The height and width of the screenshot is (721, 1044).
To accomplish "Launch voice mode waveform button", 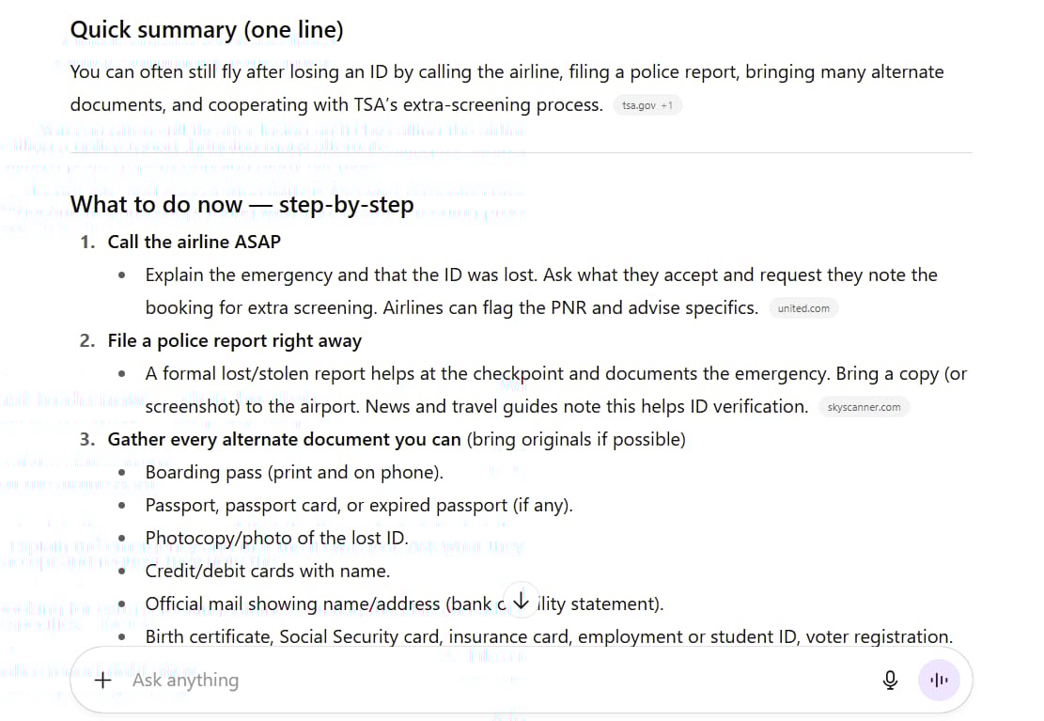I will pos(938,681).
